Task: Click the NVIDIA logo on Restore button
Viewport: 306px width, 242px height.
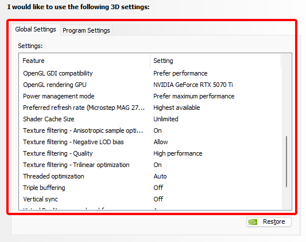Action: [253, 222]
